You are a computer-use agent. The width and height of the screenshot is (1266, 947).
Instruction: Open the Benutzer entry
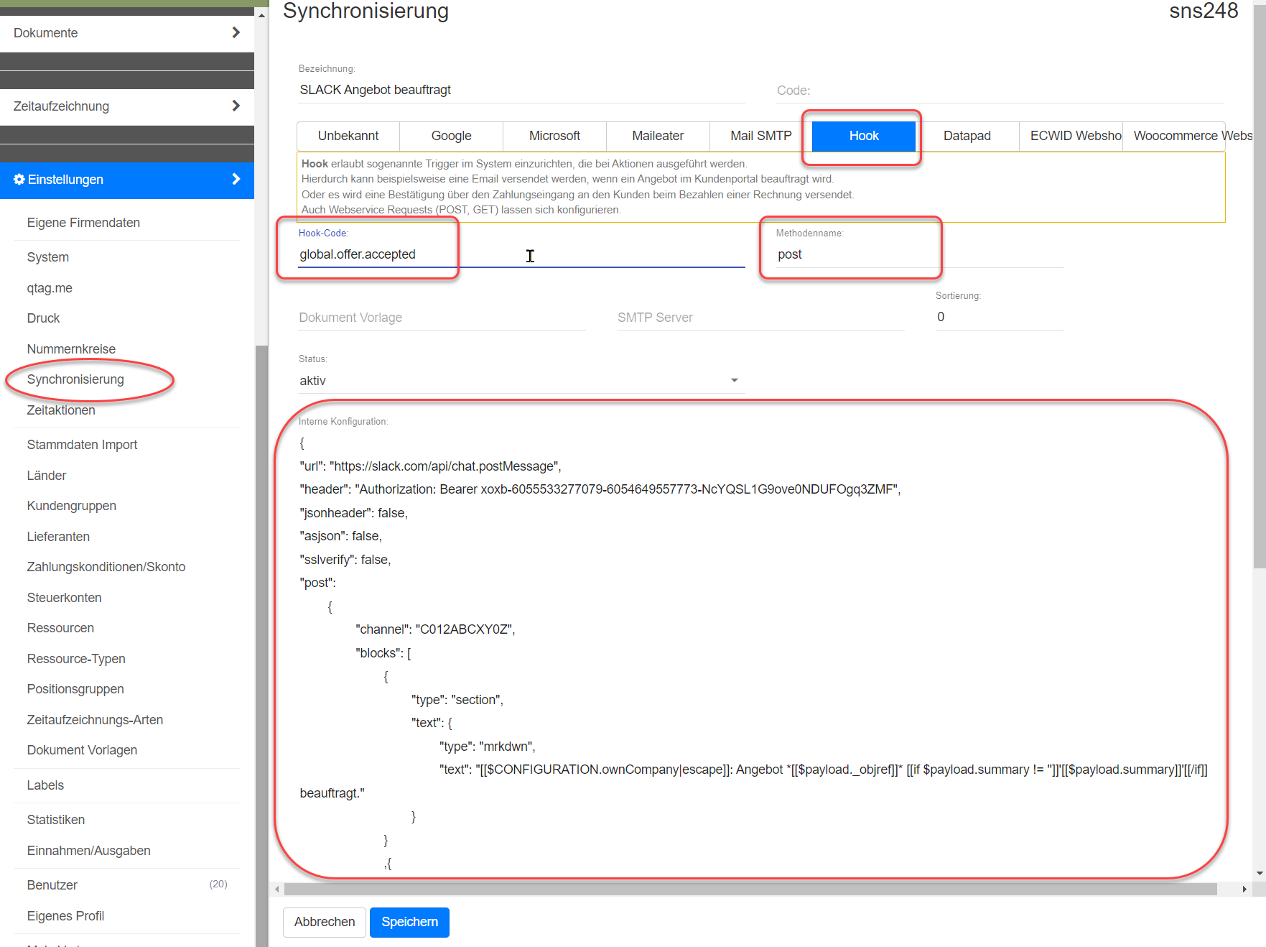(52, 885)
